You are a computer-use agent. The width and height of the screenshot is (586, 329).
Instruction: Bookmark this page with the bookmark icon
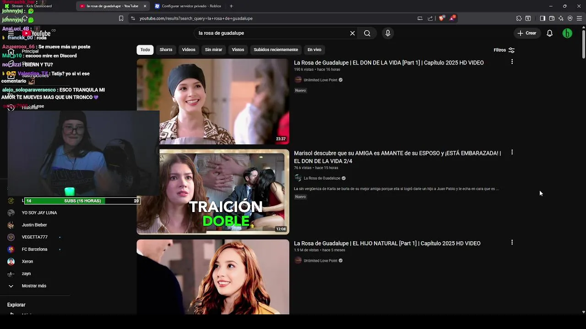(121, 18)
